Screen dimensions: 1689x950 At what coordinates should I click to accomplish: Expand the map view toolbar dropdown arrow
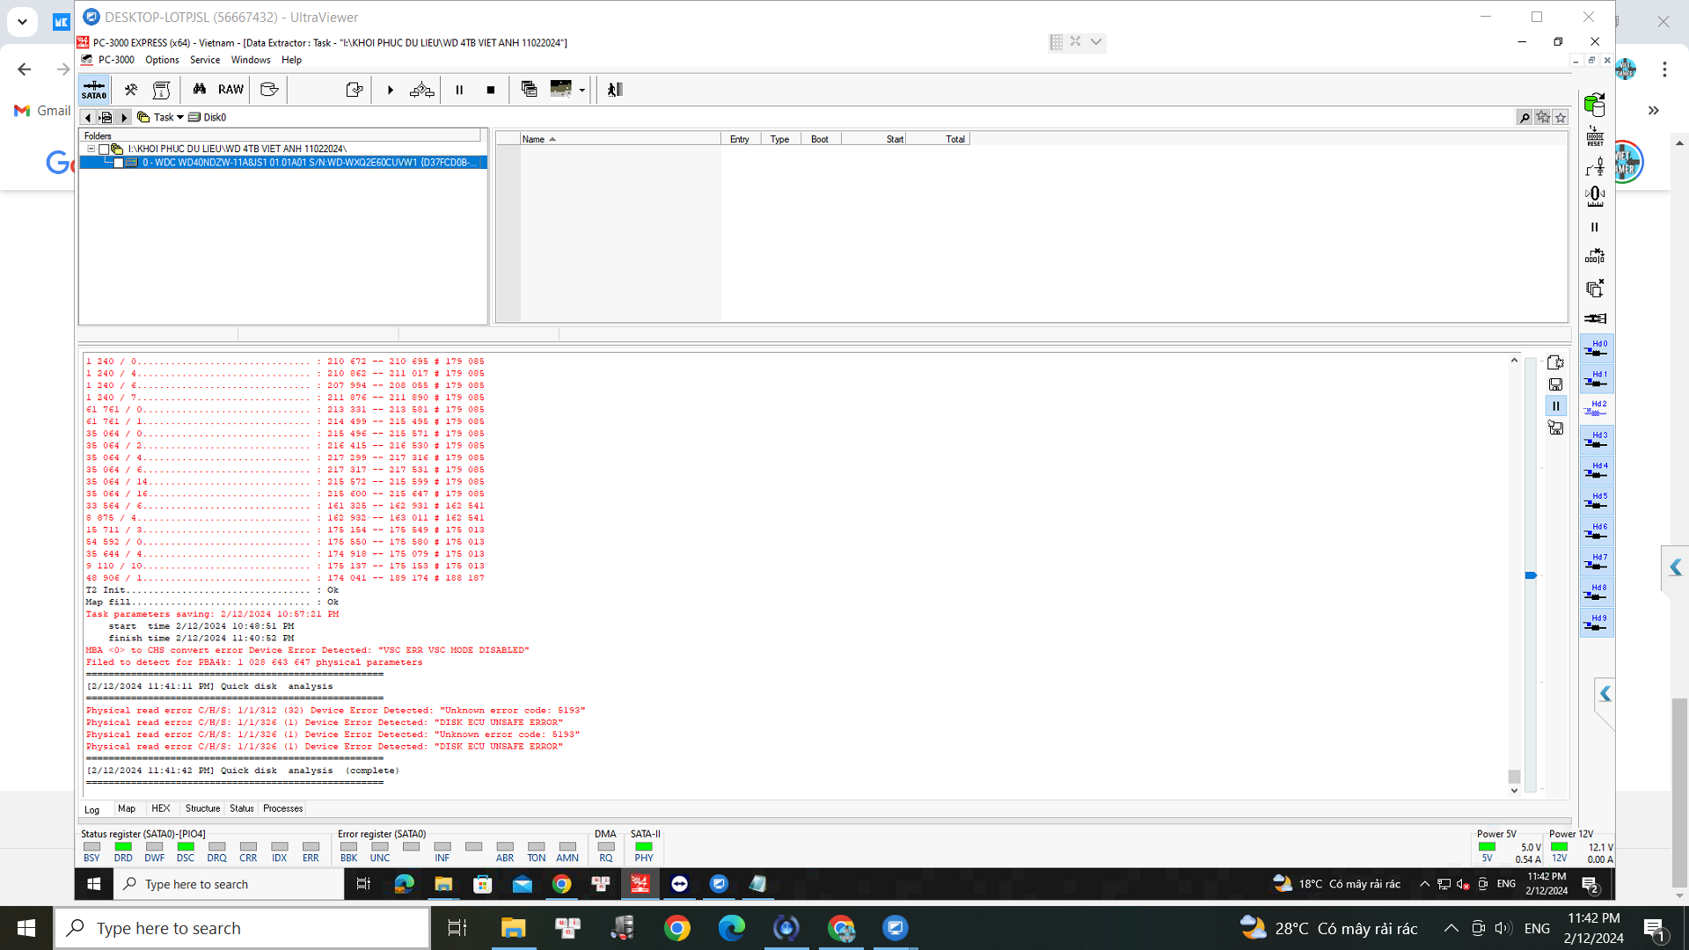(581, 90)
